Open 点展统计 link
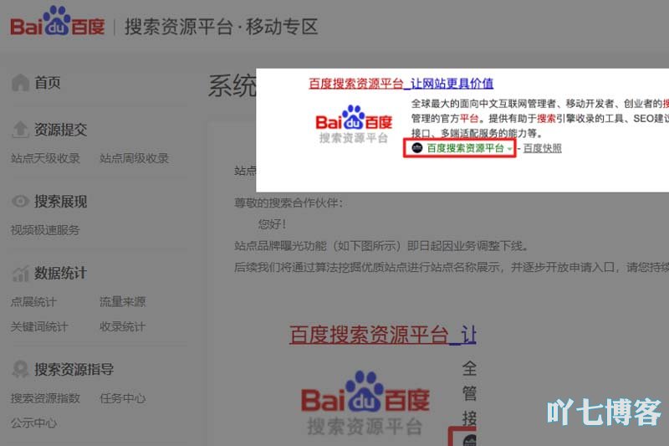Image resolution: width=669 pixels, height=446 pixels. point(33,302)
